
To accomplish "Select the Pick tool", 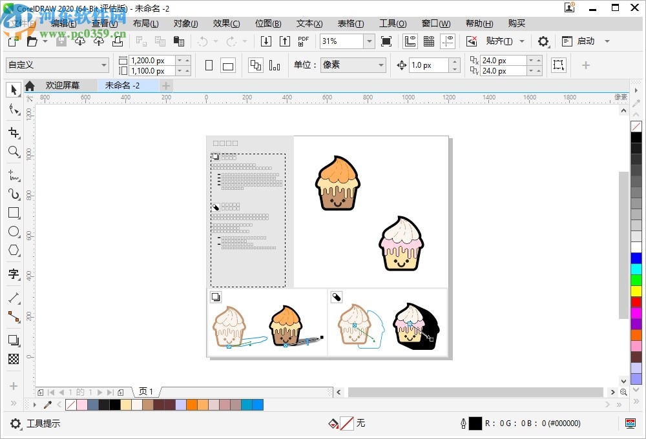I will point(14,90).
